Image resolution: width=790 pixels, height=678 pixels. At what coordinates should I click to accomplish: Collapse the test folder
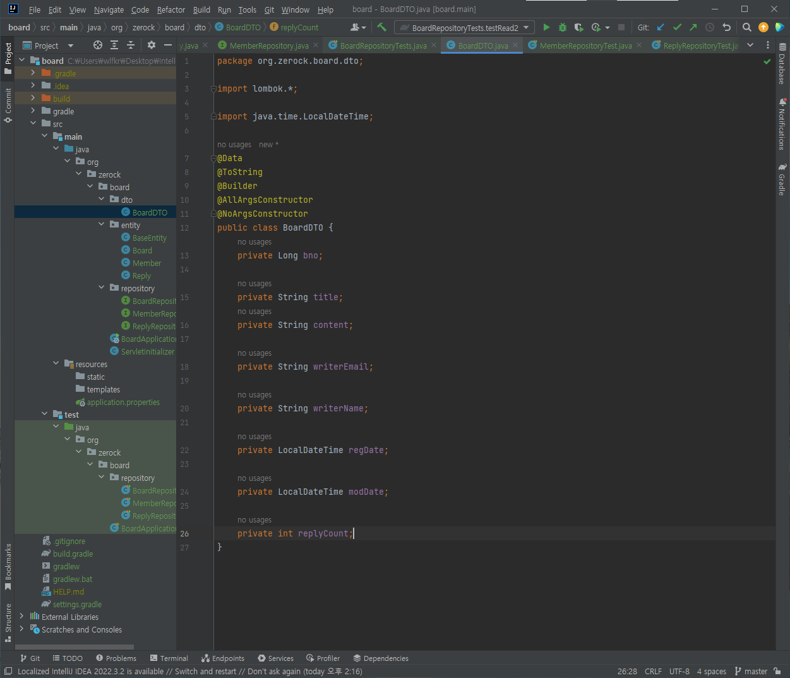(x=44, y=415)
